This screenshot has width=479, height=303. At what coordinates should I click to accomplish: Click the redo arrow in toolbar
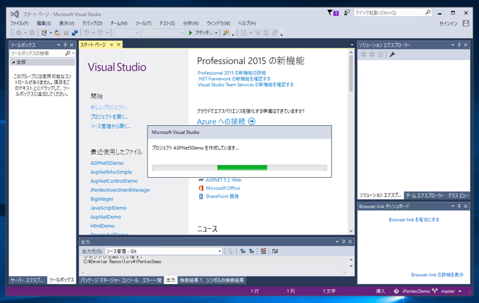[x=100, y=33]
